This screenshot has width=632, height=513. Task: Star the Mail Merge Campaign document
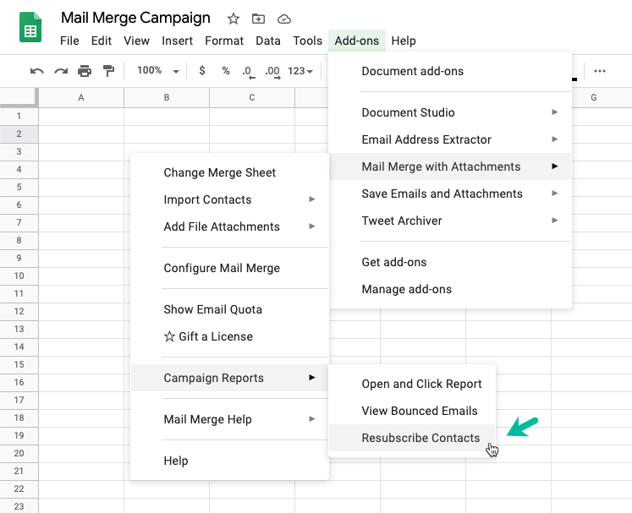tap(233, 19)
